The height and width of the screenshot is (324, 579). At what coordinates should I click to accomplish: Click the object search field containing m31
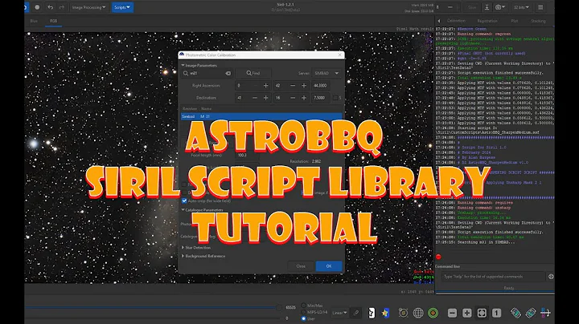pos(207,73)
